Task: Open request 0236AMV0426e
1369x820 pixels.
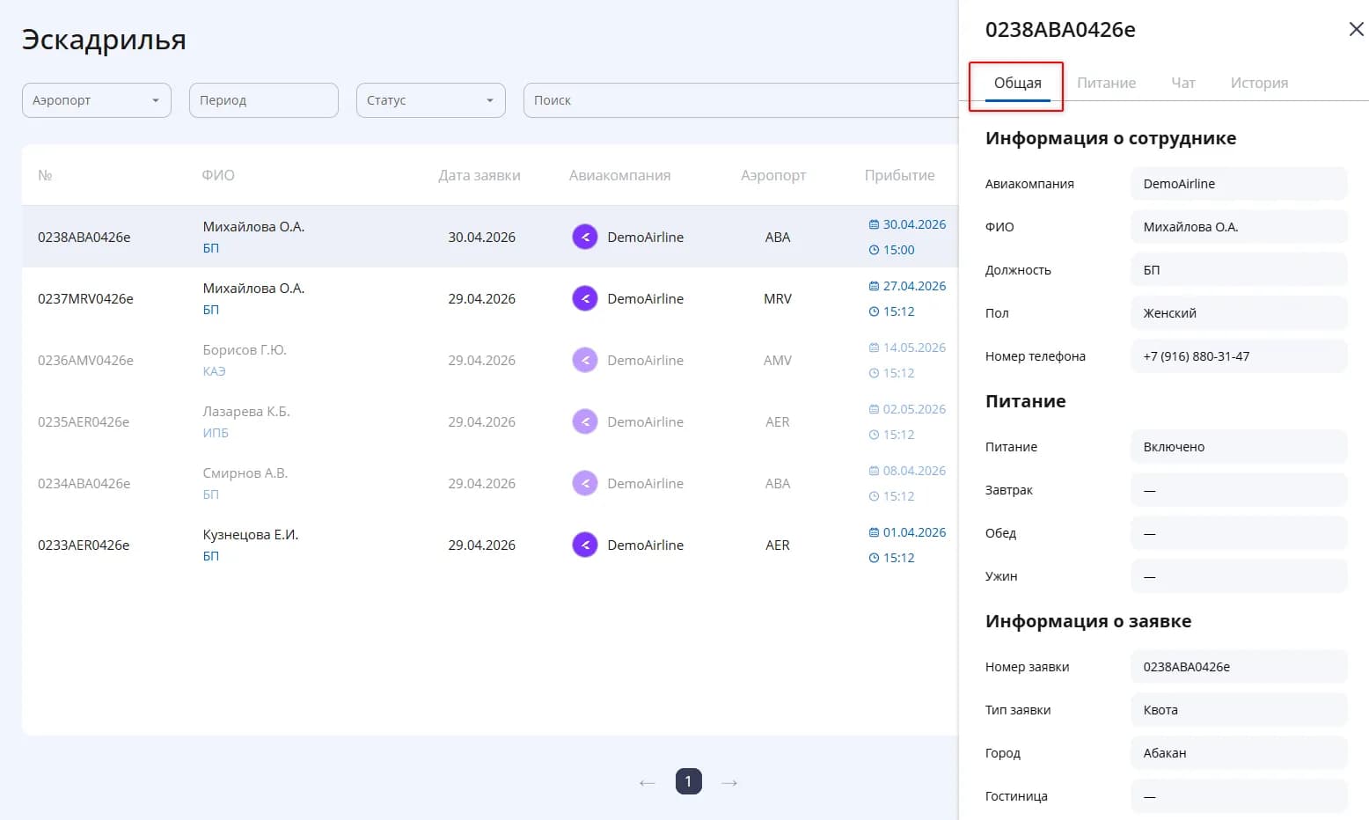Action: 85,360
